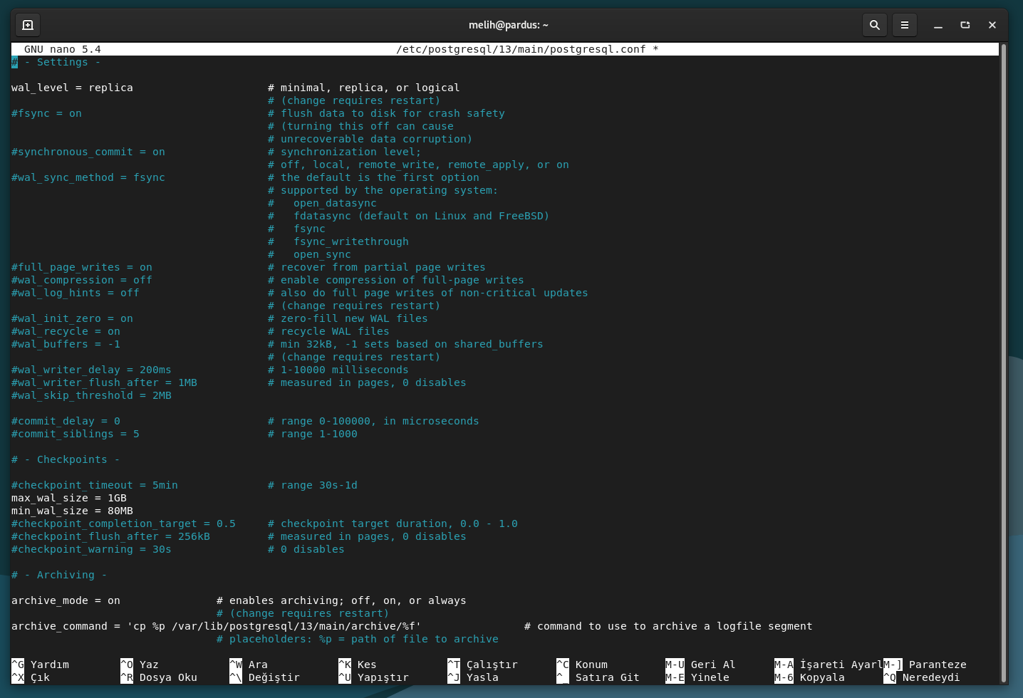The width and height of the screenshot is (1023, 698).
Task: Click the Satıra Git shortcut
Action: [598, 677]
